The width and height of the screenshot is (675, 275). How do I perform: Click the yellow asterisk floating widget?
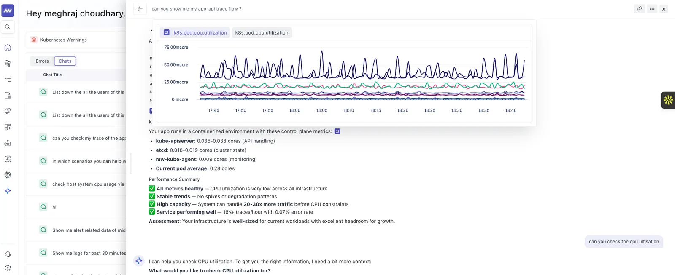[668, 100]
